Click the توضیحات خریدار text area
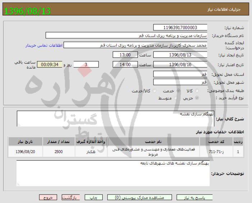Screen dimensions: 252x203 (x=113, y=173)
